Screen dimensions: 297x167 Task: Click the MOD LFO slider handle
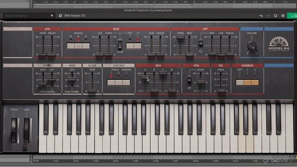(x=72, y=80)
